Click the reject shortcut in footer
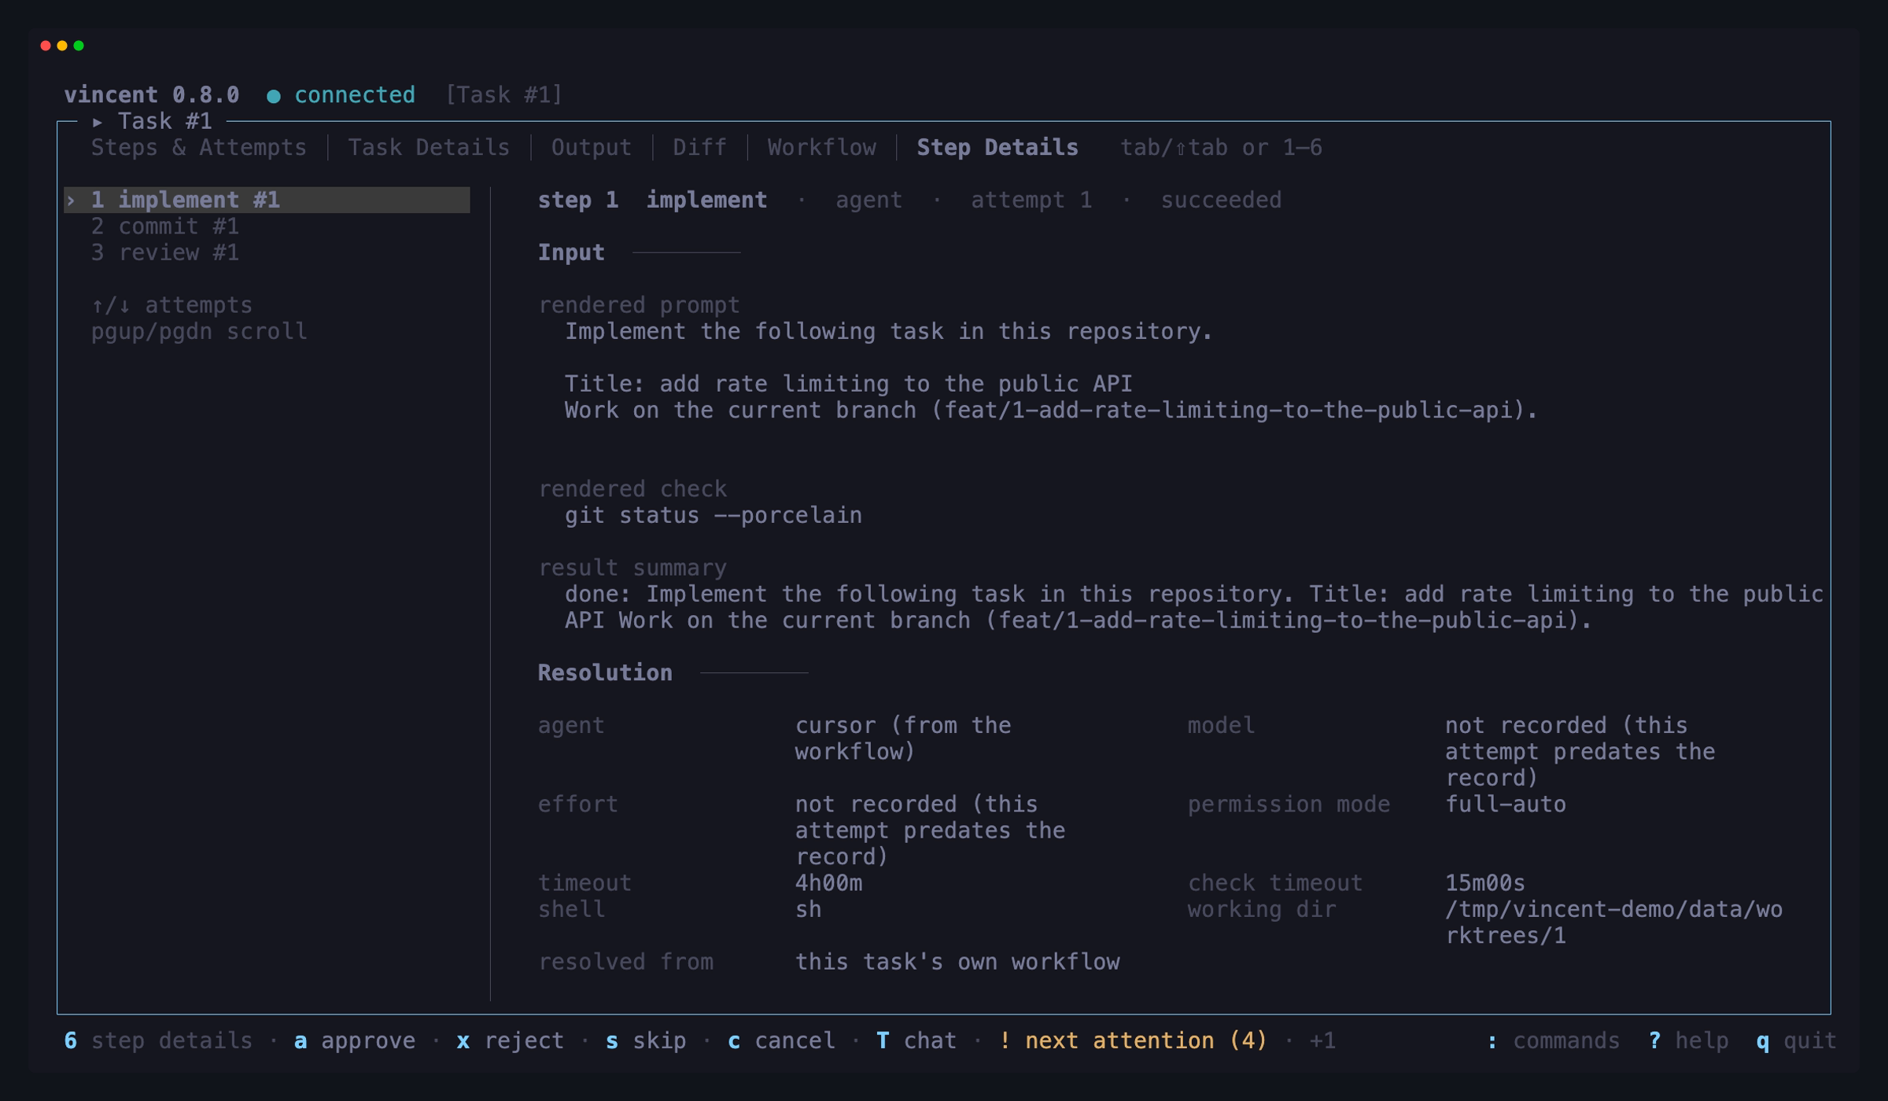The width and height of the screenshot is (1888, 1101). (511, 1040)
